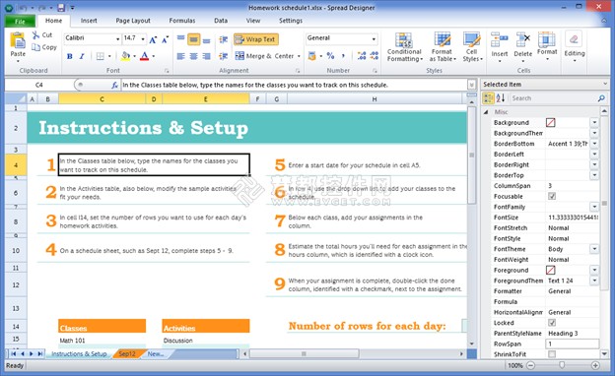Viewport: 615px width, 376px height.
Task: Switch to the Data tab
Action: coord(221,21)
